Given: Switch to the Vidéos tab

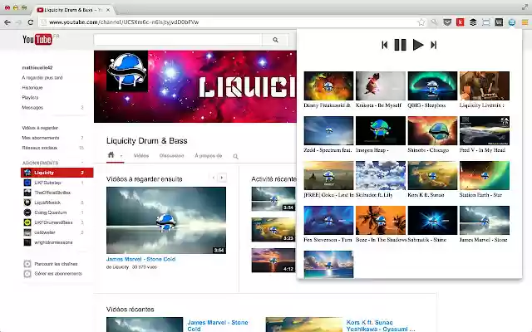Looking at the screenshot, I should click(x=141, y=156).
